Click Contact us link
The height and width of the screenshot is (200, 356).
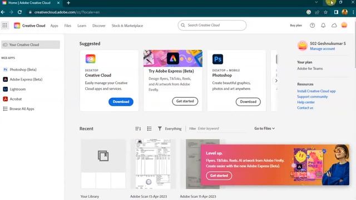[305, 108]
